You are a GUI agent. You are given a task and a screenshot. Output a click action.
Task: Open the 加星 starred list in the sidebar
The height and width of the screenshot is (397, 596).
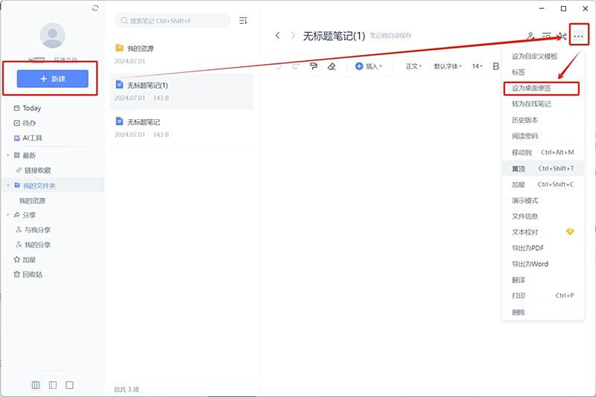tap(25, 260)
